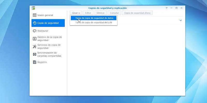Click the Servicios de copia tools icon
The width and height of the screenshot is (207, 103).
(34, 47)
